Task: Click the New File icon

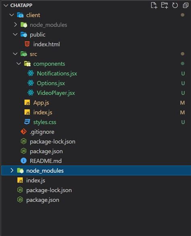Action: click(x=154, y=5)
